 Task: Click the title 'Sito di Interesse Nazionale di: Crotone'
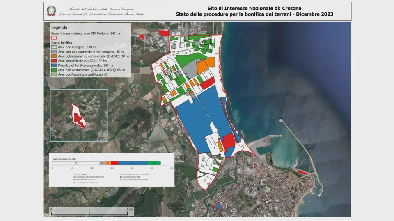coord(254,8)
